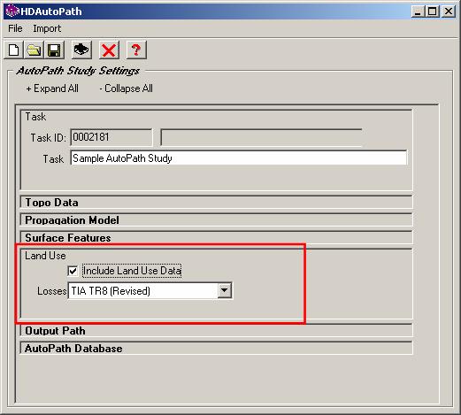Toggle the Include Land Use Data checkbox

(73, 271)
